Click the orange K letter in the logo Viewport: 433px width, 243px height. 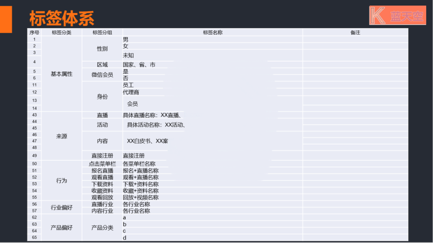(378, 16)
